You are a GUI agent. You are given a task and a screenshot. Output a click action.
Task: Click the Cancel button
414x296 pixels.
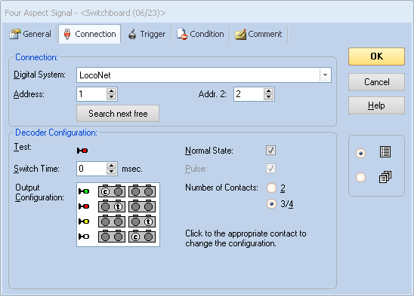(376, 82)
